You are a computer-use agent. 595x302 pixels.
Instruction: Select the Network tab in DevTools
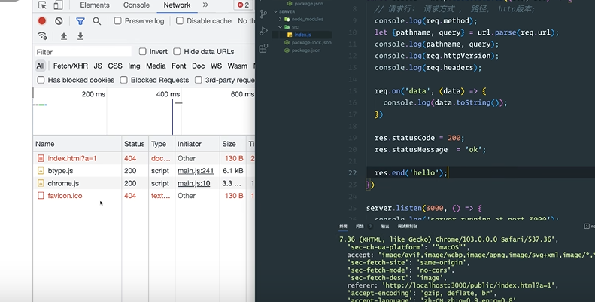[x=177, y=5]
